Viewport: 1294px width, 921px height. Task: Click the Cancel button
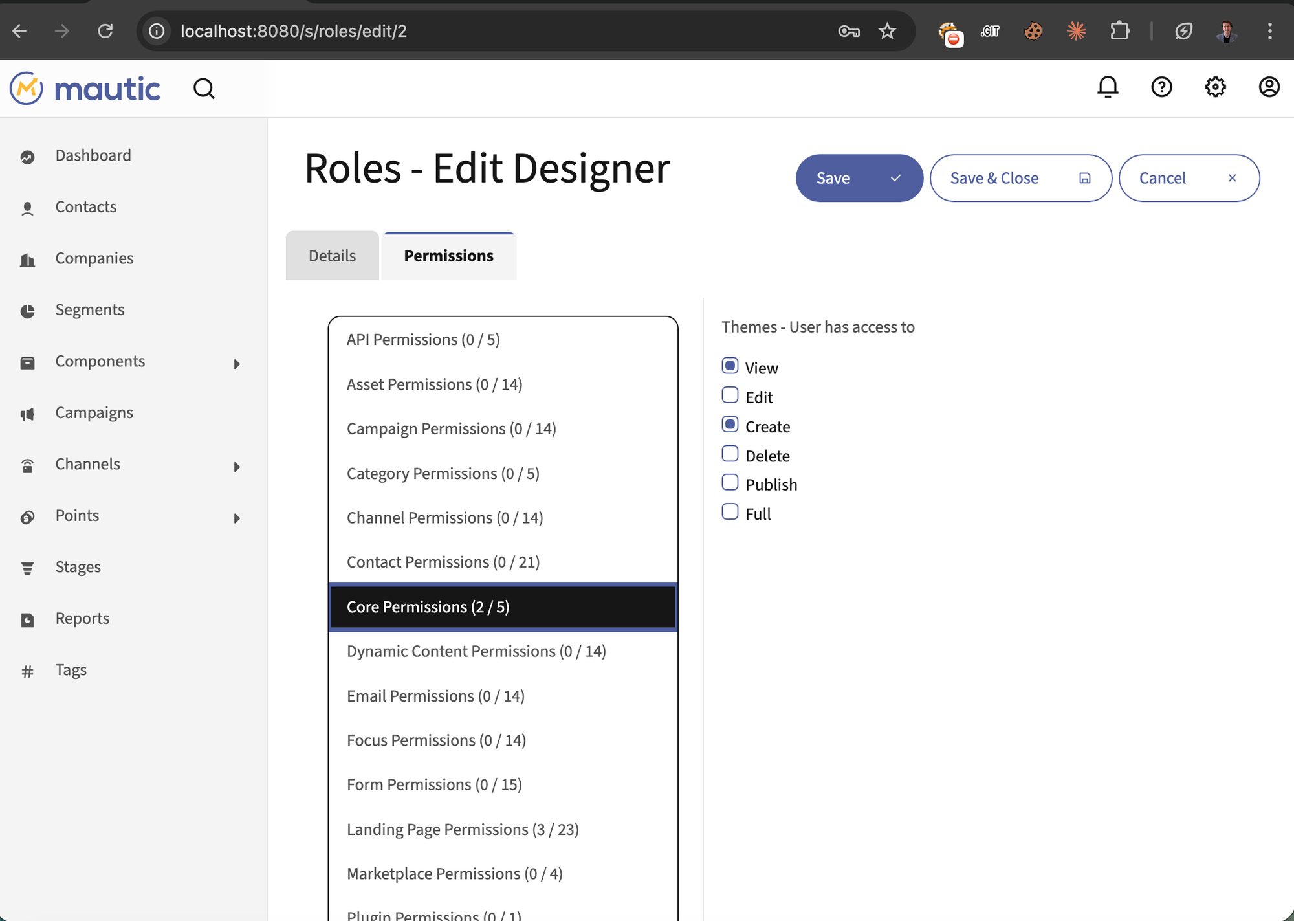point(1189,178)
